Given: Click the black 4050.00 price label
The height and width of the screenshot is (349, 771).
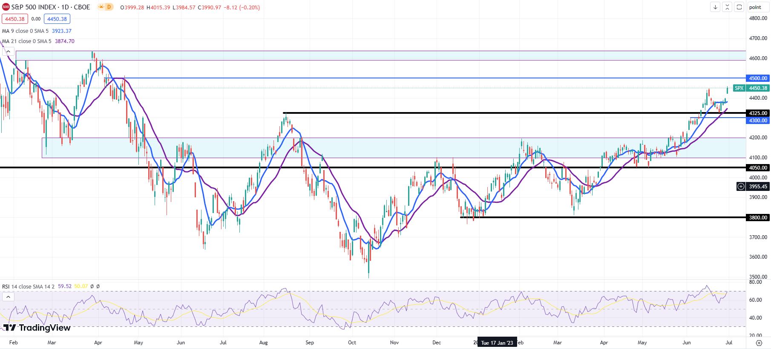Looking at the screenshot, I should click(x=758, y=168).
